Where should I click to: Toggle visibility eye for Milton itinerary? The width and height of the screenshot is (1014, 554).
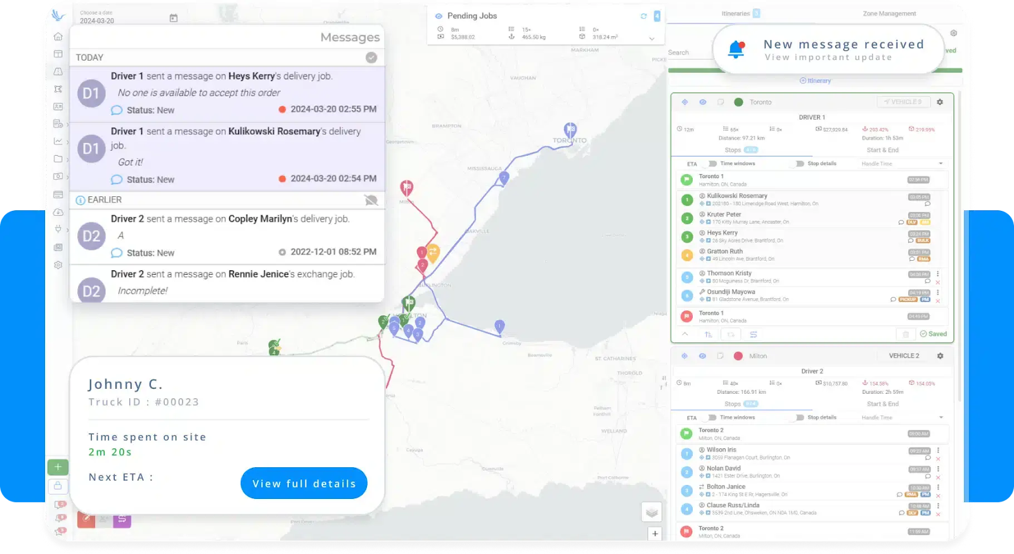702,356
